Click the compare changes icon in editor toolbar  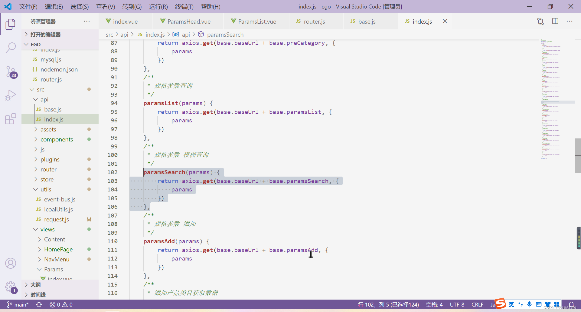click(540, 21)
